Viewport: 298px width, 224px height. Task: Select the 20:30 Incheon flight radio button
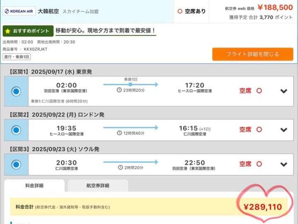click(x=16, y=165)
